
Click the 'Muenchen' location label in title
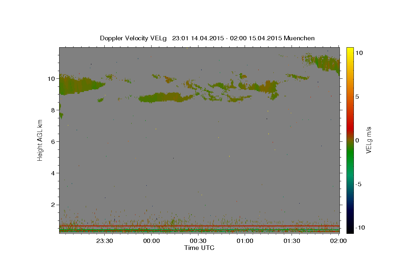pyautogui.click(x=299, y=38)
